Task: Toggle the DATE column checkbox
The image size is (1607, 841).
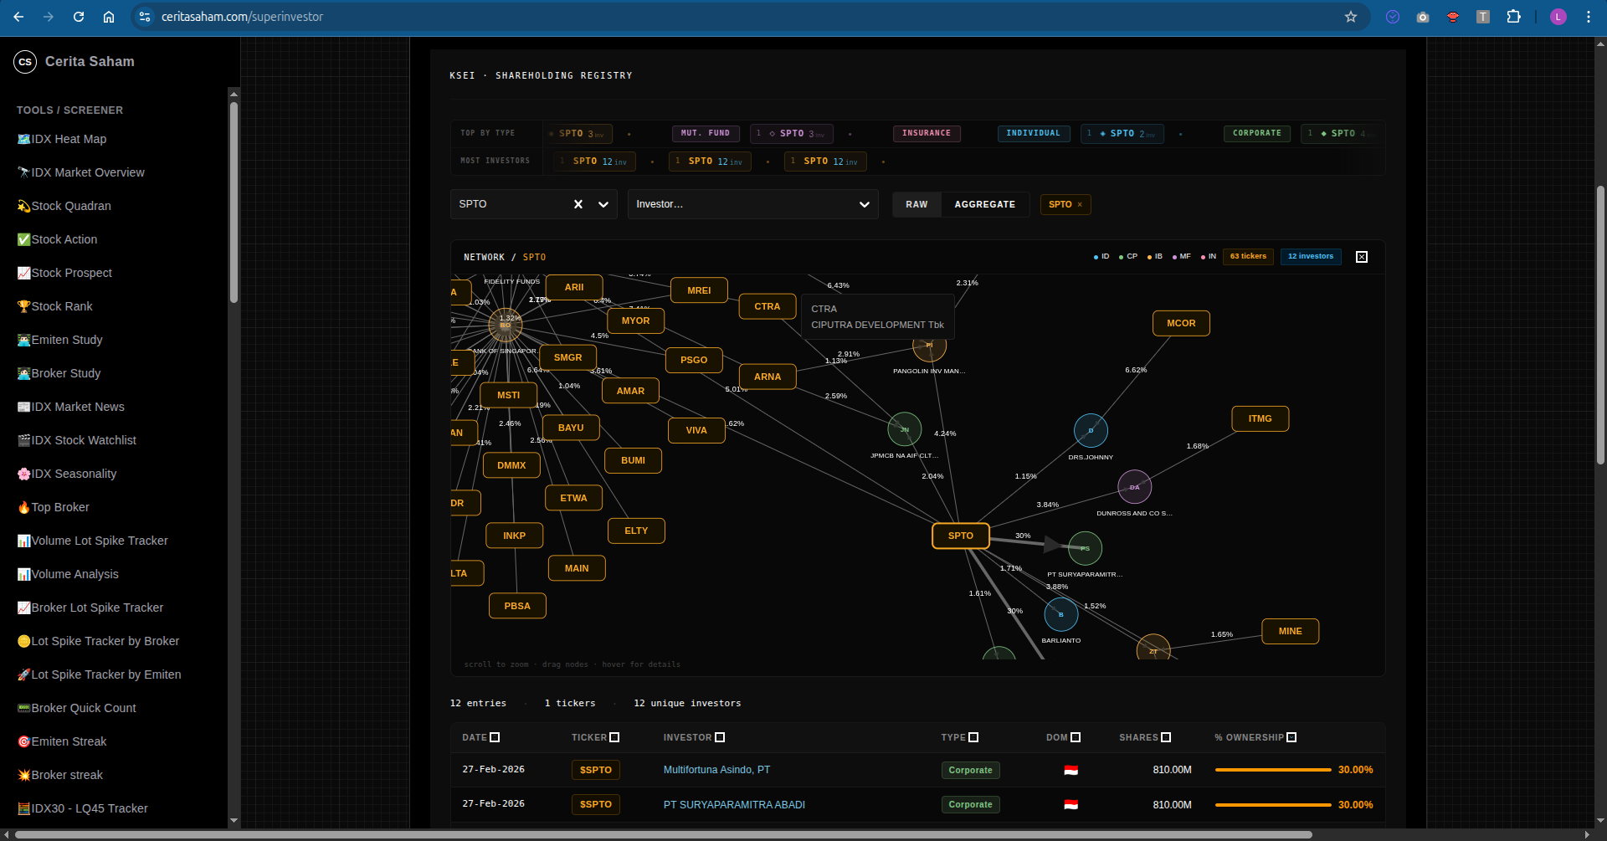Action: pyautogui.click(x=495, y=737)
